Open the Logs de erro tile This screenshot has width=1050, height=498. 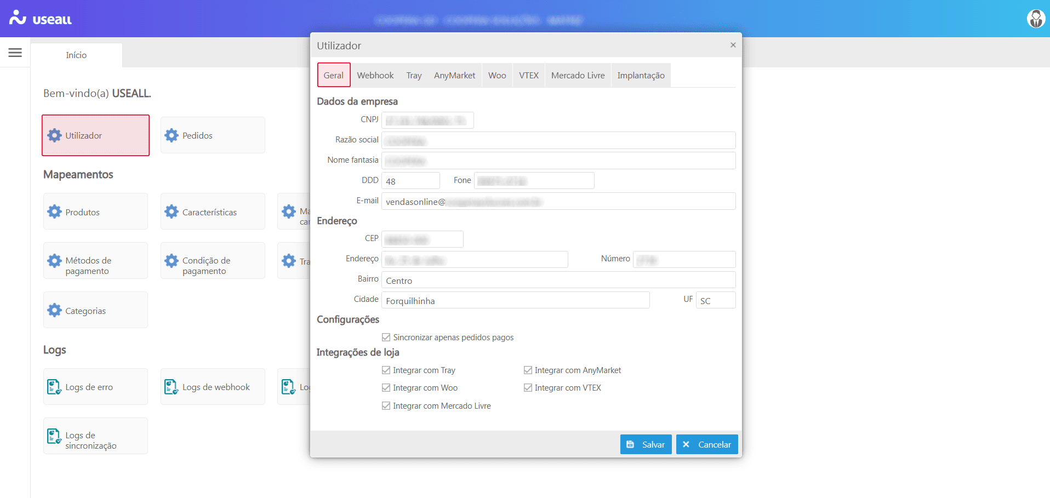95,387
